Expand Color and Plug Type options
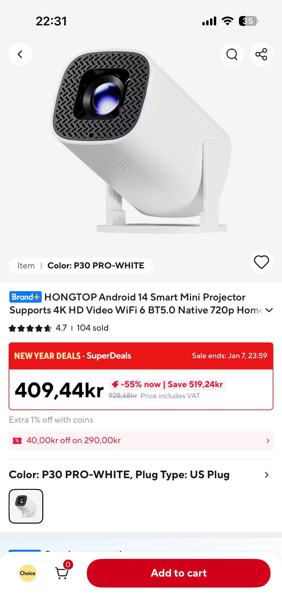 click(266, 475)
